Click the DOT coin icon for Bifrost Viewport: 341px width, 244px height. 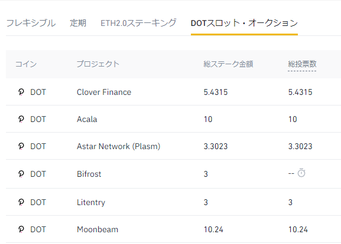click(x=21, y=174)
